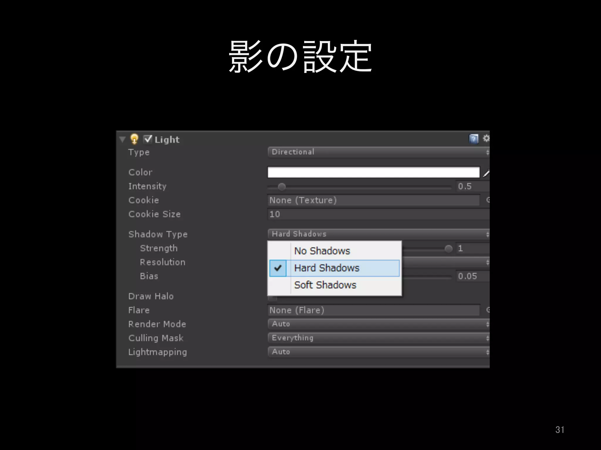This screenshot has height=450, width=601.
Task: Collapse the Light component foldout triangle
Action: pyautogui.click(x=122, y=139)
